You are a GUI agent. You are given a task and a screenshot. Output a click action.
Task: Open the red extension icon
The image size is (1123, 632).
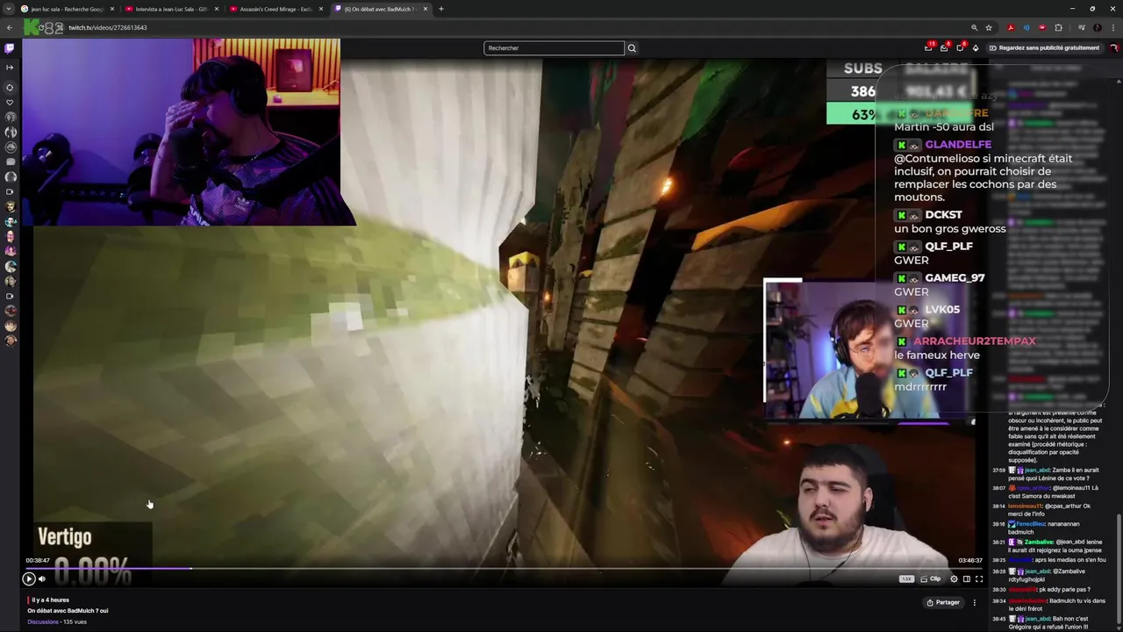1042,27
